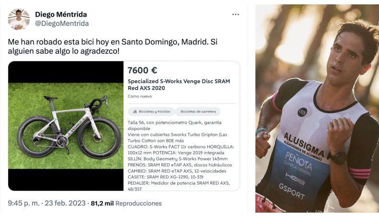Screen dimensions: 379x217
Task: Click Diego Méntrida's profile avatar
Action: 19,19
